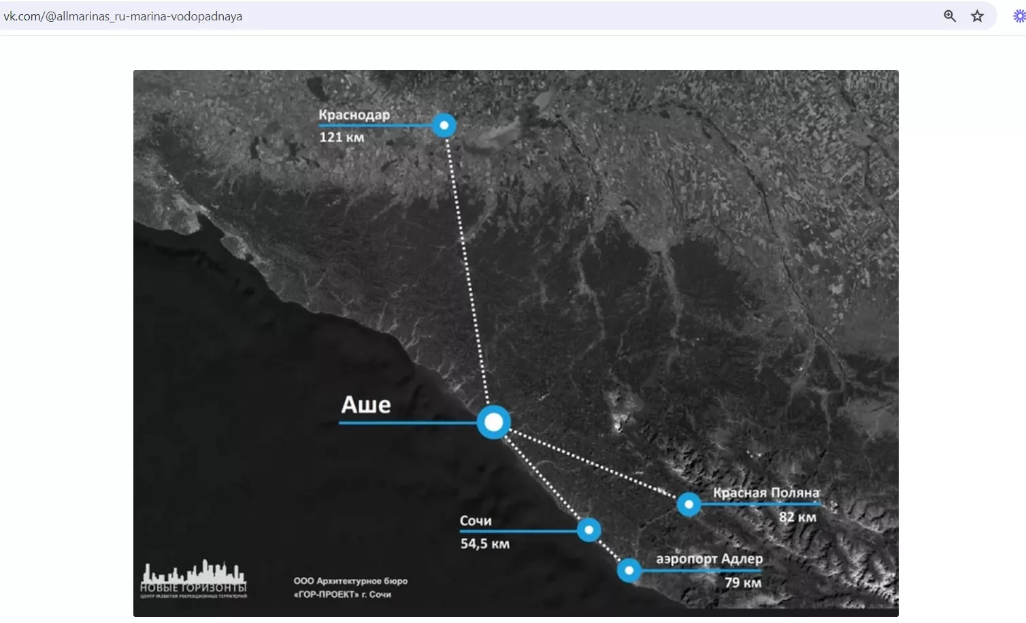
Task: Bookmark this page with the star icon
Action: 977,16
